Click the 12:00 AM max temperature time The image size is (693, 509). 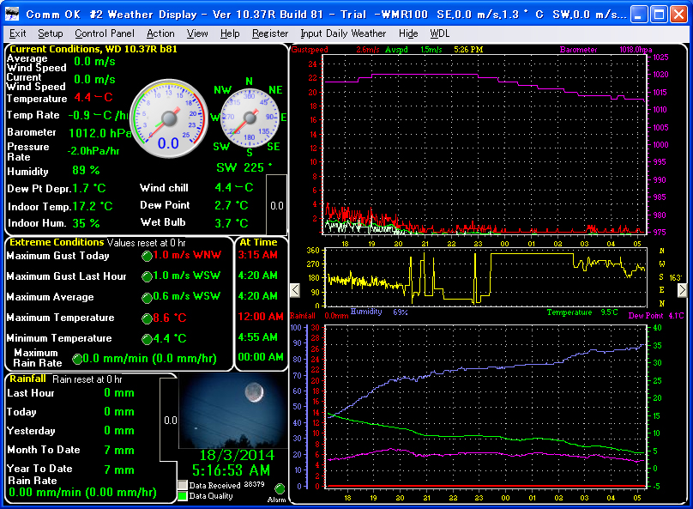(x=261, y=317)
